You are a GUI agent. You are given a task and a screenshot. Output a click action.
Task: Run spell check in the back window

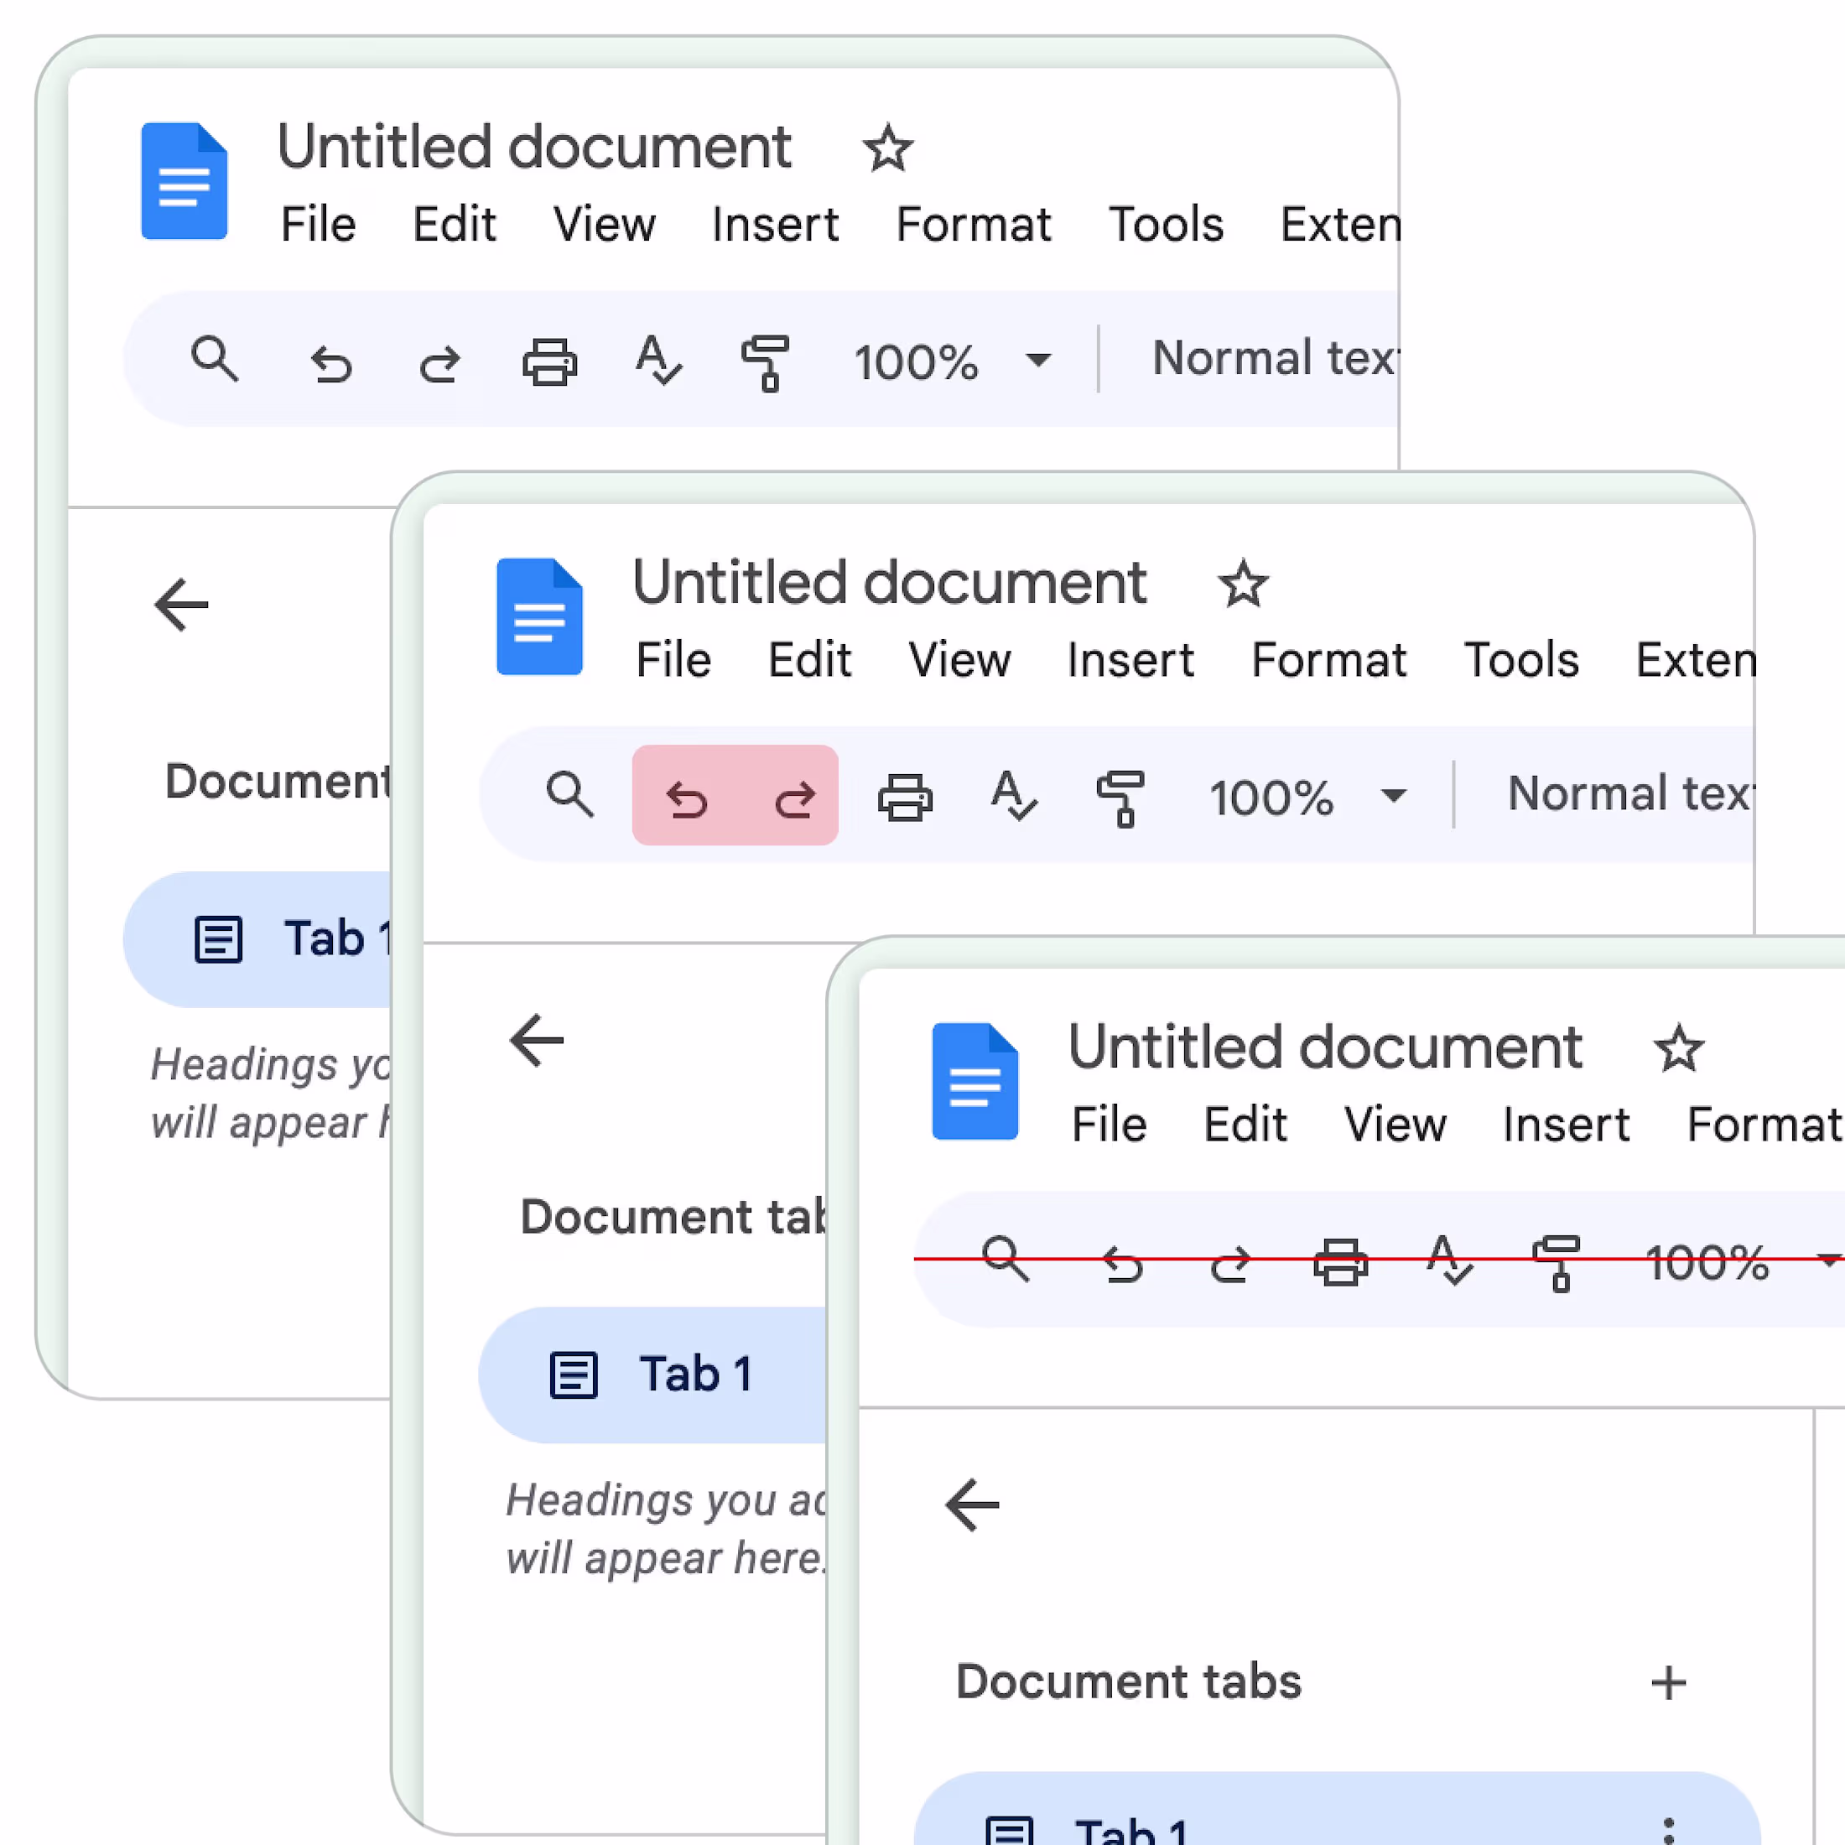click(x=659, y=360)
